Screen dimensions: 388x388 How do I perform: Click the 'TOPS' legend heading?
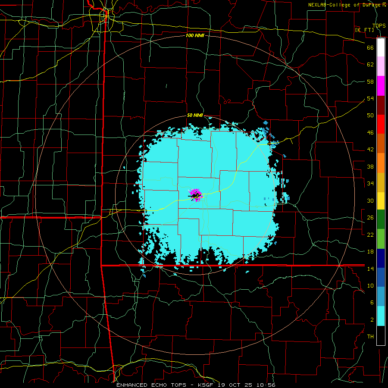pos(379,25)
